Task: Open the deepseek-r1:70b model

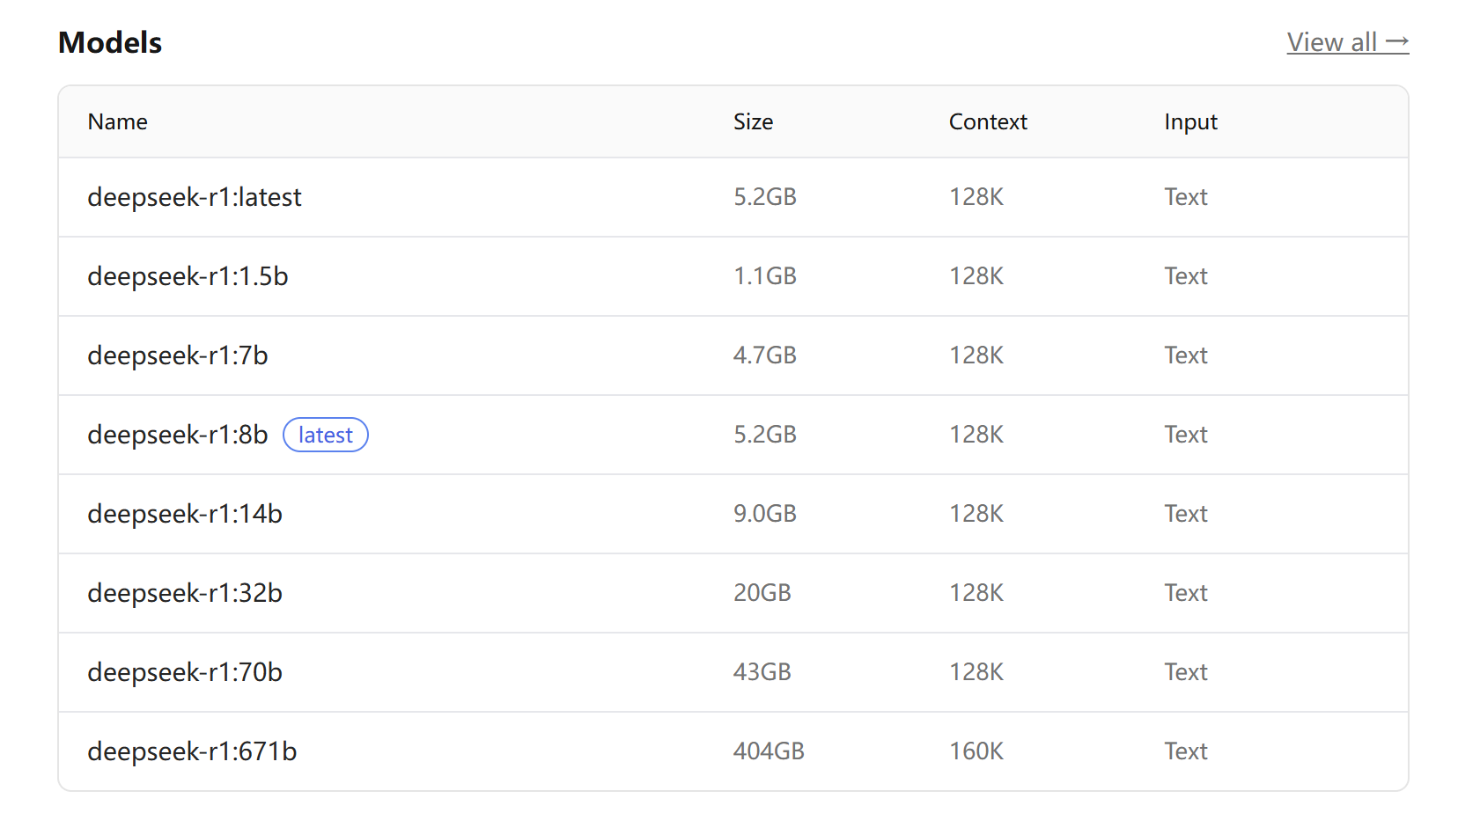Action: [x=185, y=672]
